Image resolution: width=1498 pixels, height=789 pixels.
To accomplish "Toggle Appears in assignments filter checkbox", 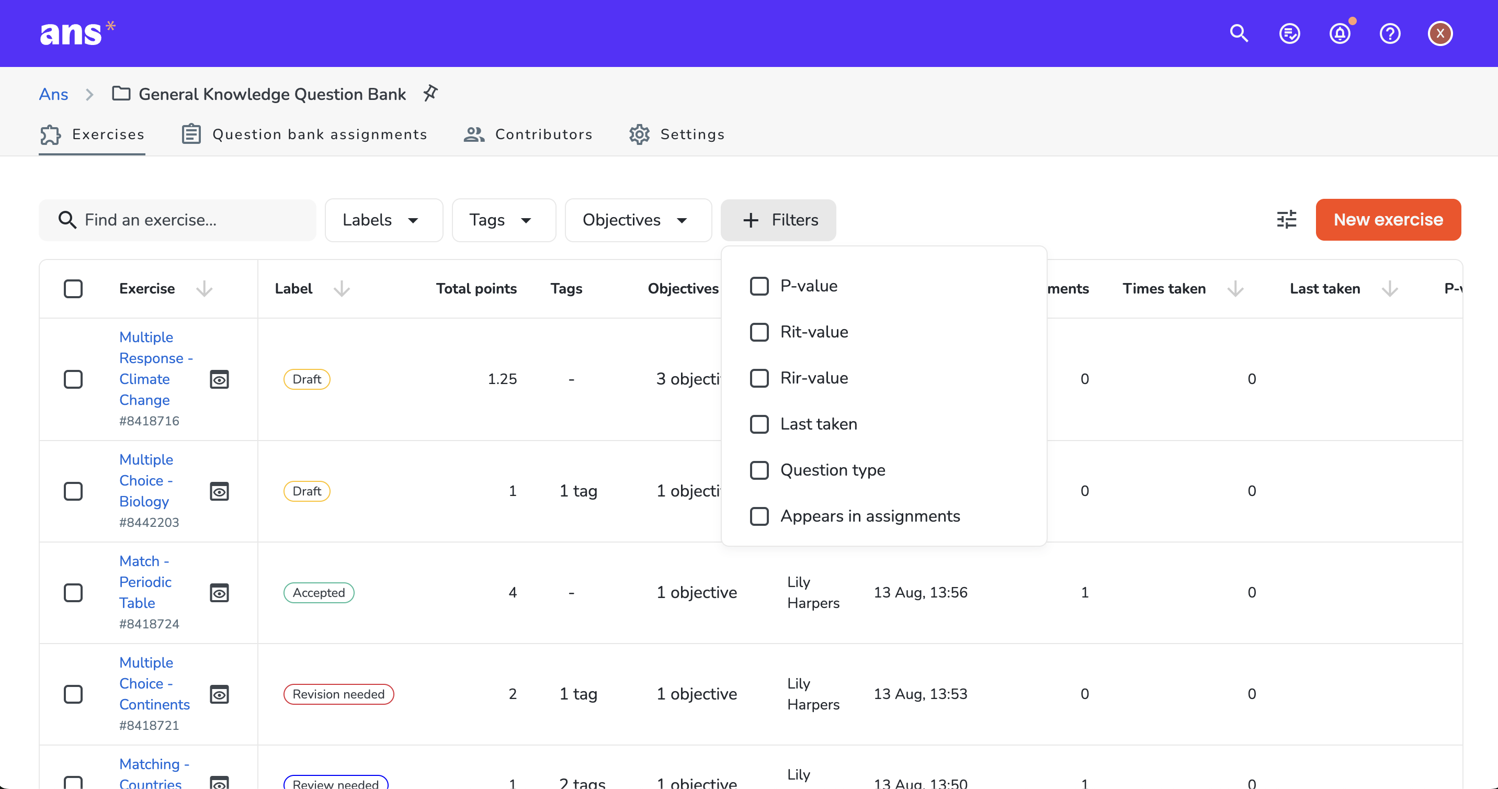I will [759, 516].
